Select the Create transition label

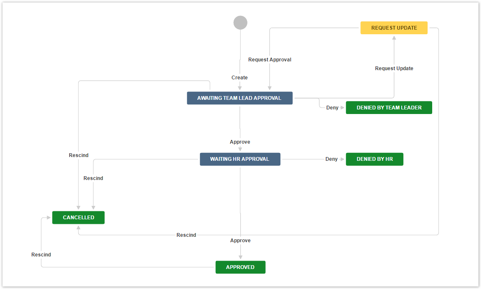pyautogui.click(x=239, y=78)
